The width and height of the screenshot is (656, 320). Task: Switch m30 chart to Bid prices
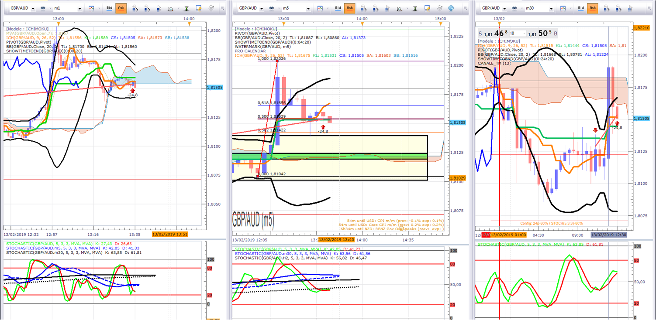[x=581, y=8]
